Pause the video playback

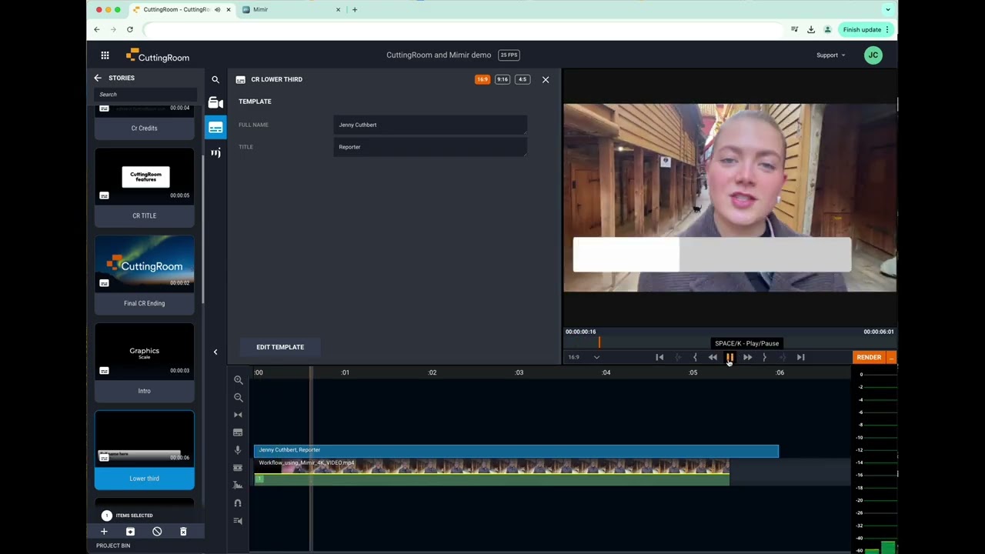730,357
